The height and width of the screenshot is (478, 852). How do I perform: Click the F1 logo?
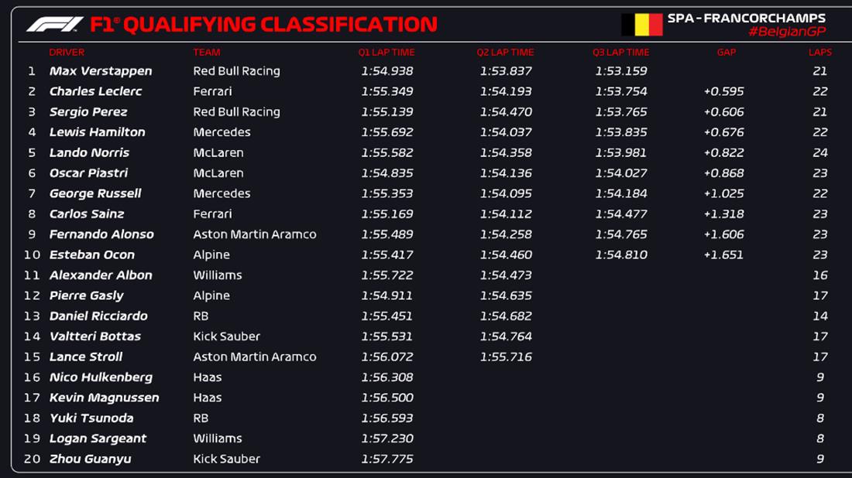(55, 25)
